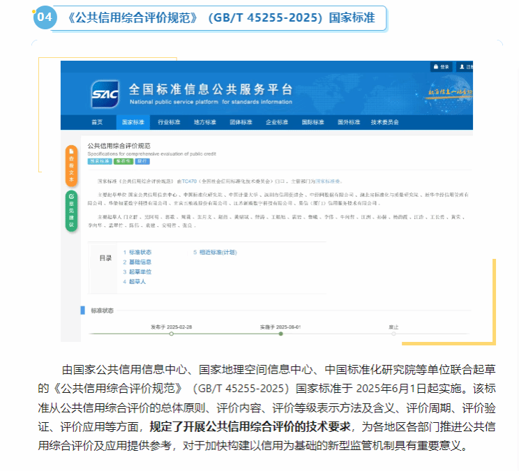This screenshot has width=519, height=471.
Task: Click the 04 section number badge
Action: click(x=44, y=17)
